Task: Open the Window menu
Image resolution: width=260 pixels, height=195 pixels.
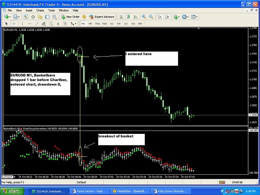Action: 64,10
